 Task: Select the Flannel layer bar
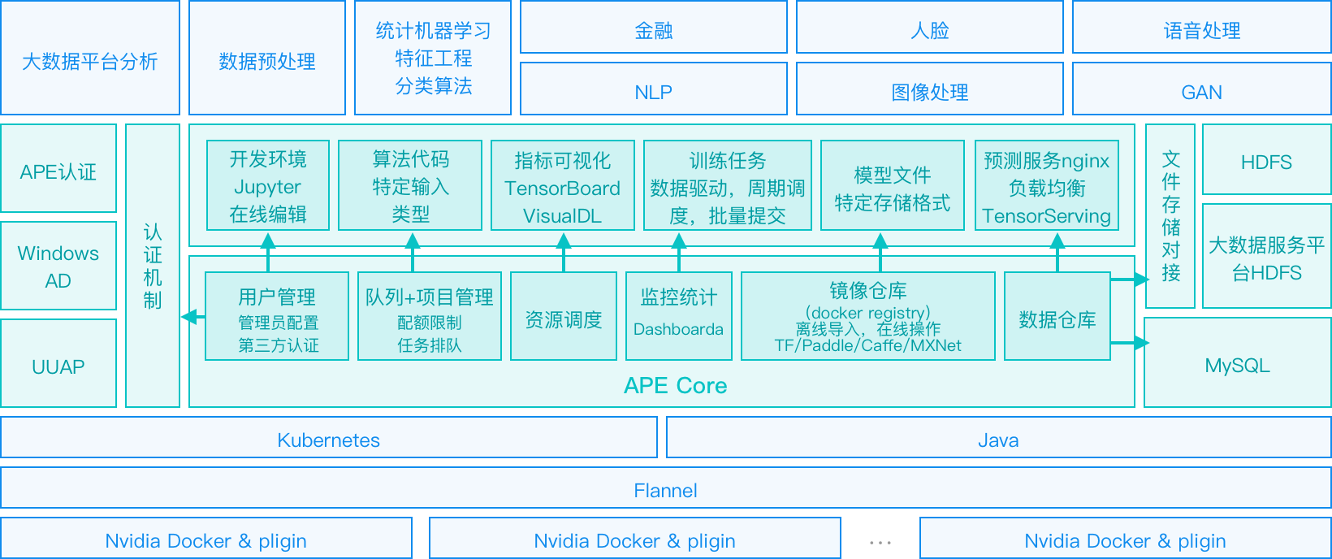click(x=666, y=487)
